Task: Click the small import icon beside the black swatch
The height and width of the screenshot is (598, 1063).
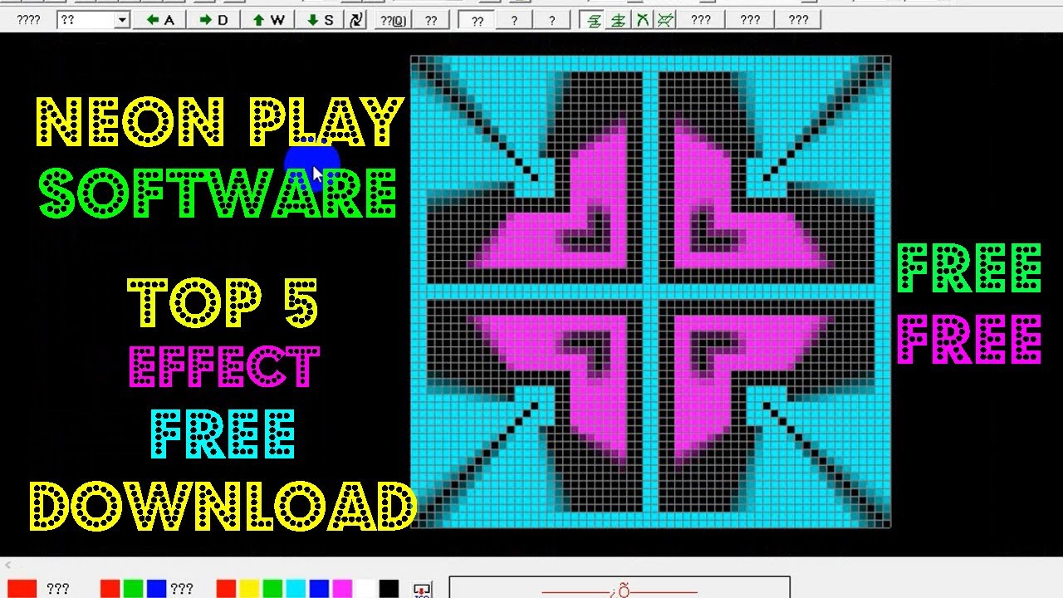Action: (422, 591)
